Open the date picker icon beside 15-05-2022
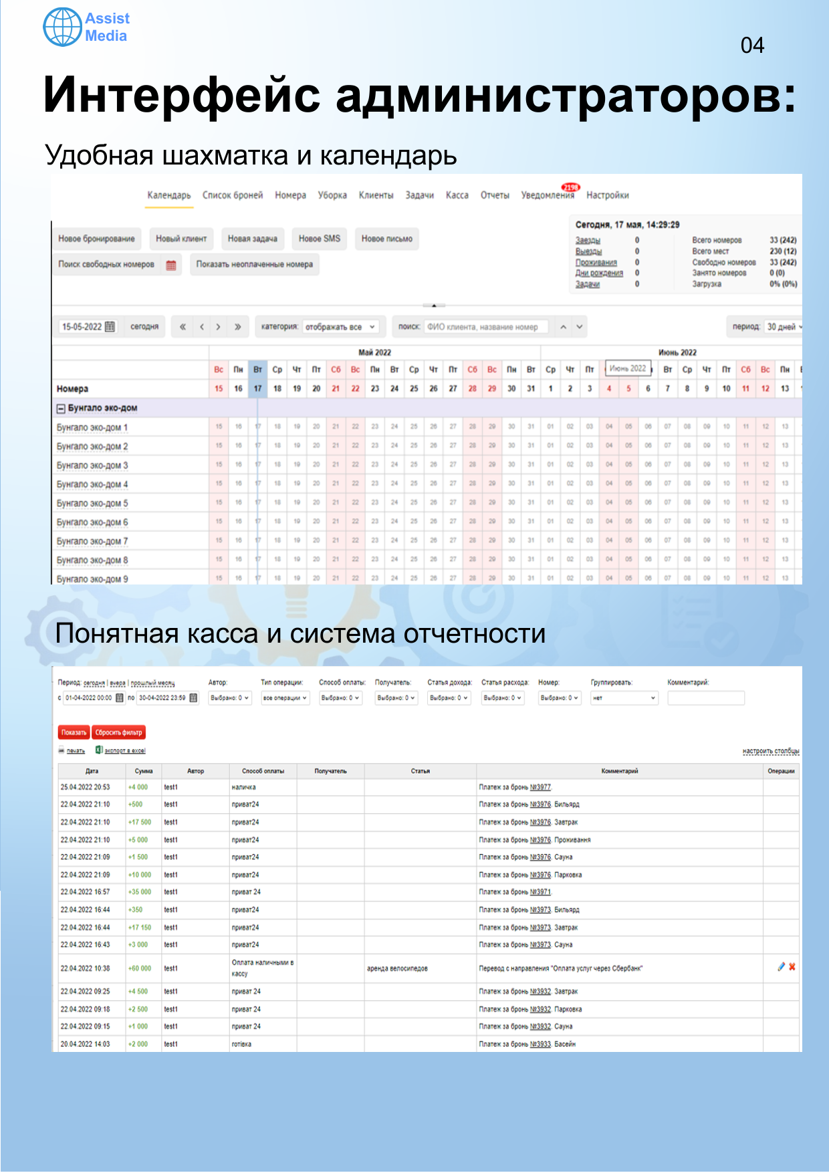Image resolution: width=829 pixels, height=1173 pixels. 110,327
